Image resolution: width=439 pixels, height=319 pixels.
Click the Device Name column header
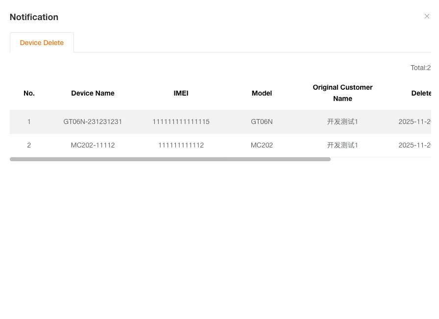[93, 93]
